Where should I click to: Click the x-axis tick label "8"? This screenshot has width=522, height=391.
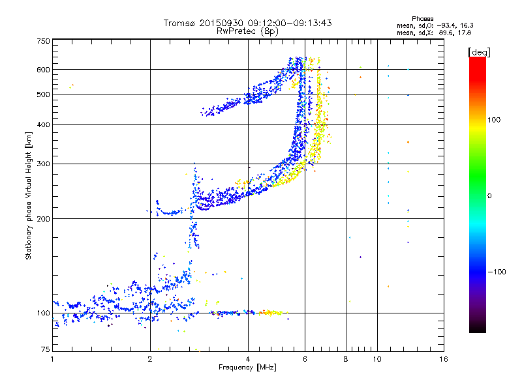point(346,359)
